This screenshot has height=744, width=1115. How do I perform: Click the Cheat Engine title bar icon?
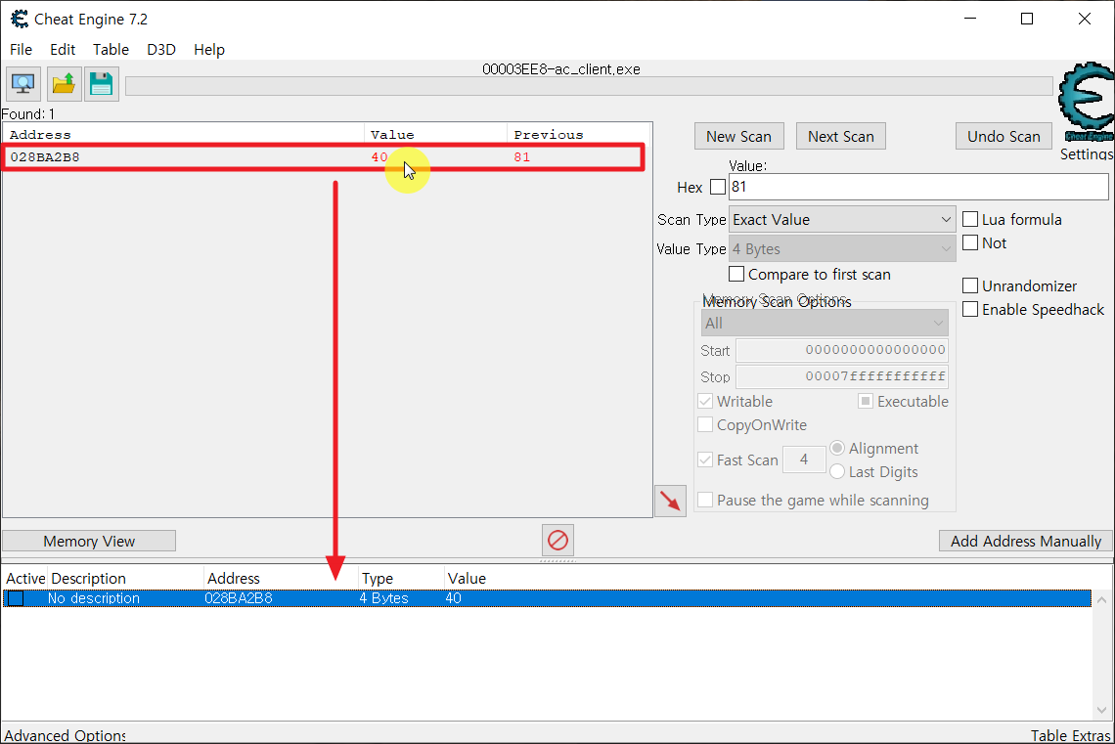[20, 19]
